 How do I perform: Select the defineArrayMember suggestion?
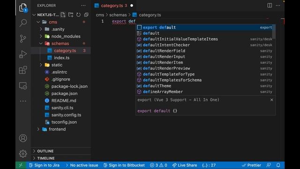(204, 92)
